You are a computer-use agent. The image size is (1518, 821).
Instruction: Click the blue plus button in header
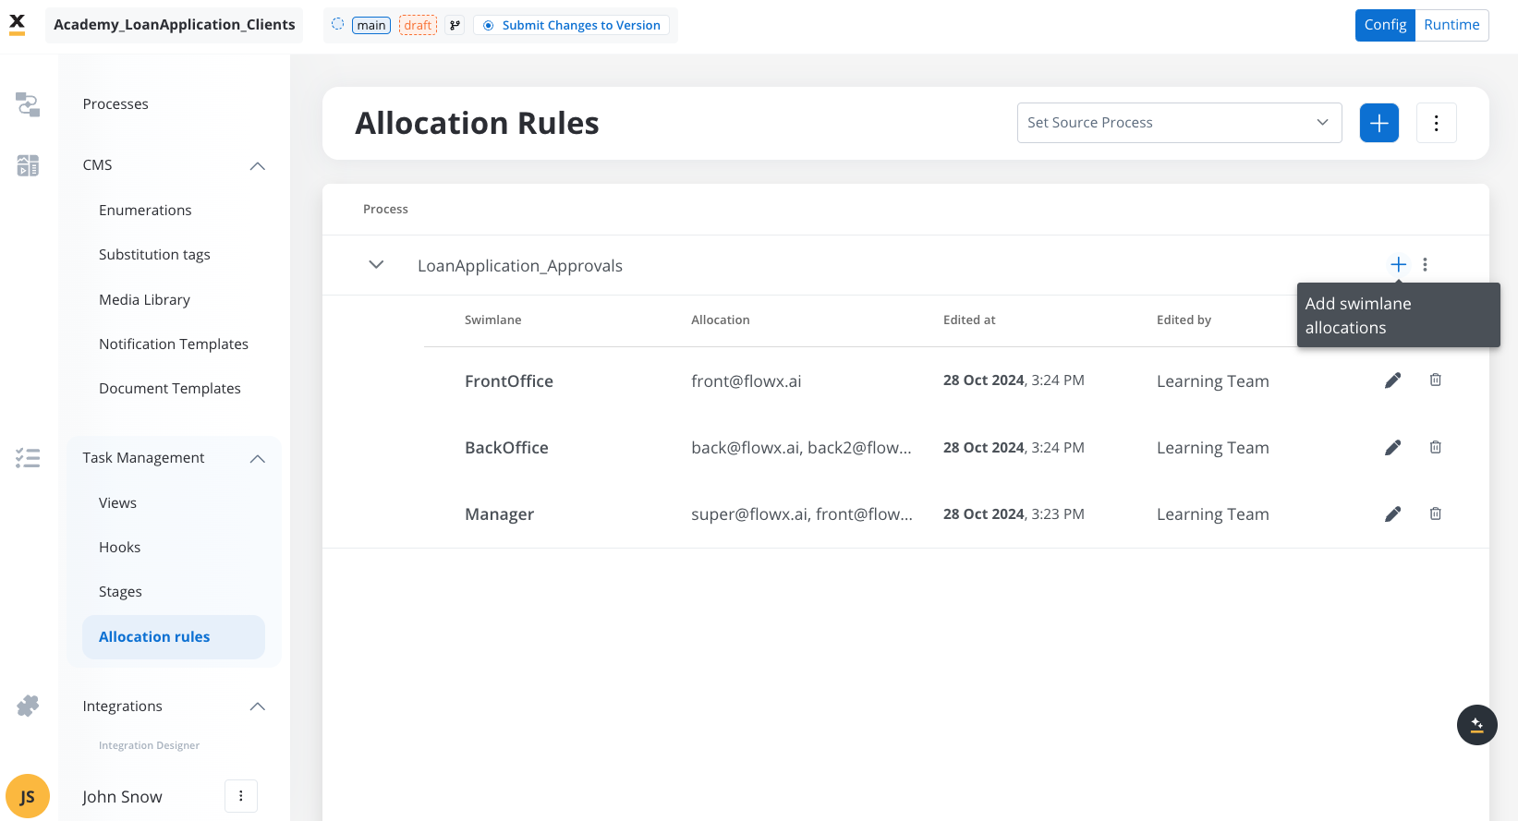click(x=1379, y=123)
